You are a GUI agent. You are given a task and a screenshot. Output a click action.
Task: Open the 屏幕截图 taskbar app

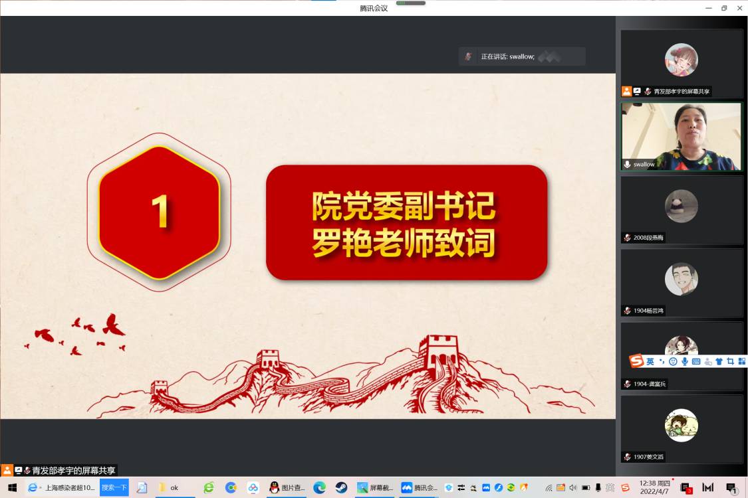(376, 487)
